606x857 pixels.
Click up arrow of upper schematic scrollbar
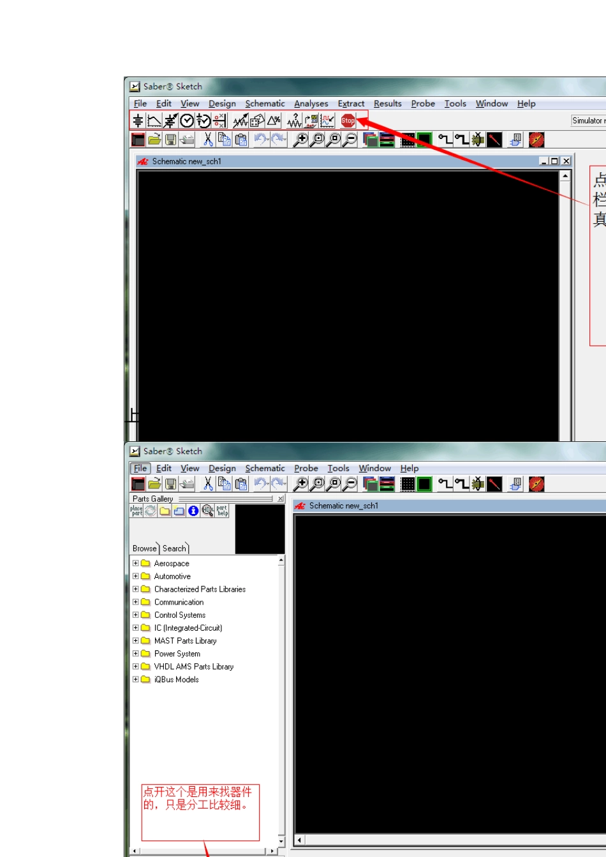click(x=566, y=175)
